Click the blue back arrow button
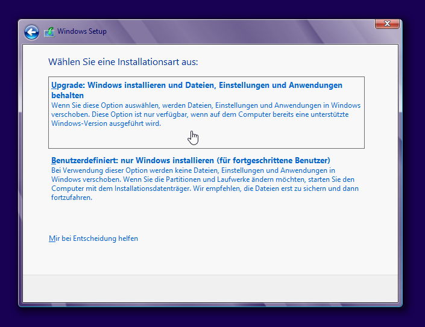This screenshot has height=327, width=425. pos(31,32)
